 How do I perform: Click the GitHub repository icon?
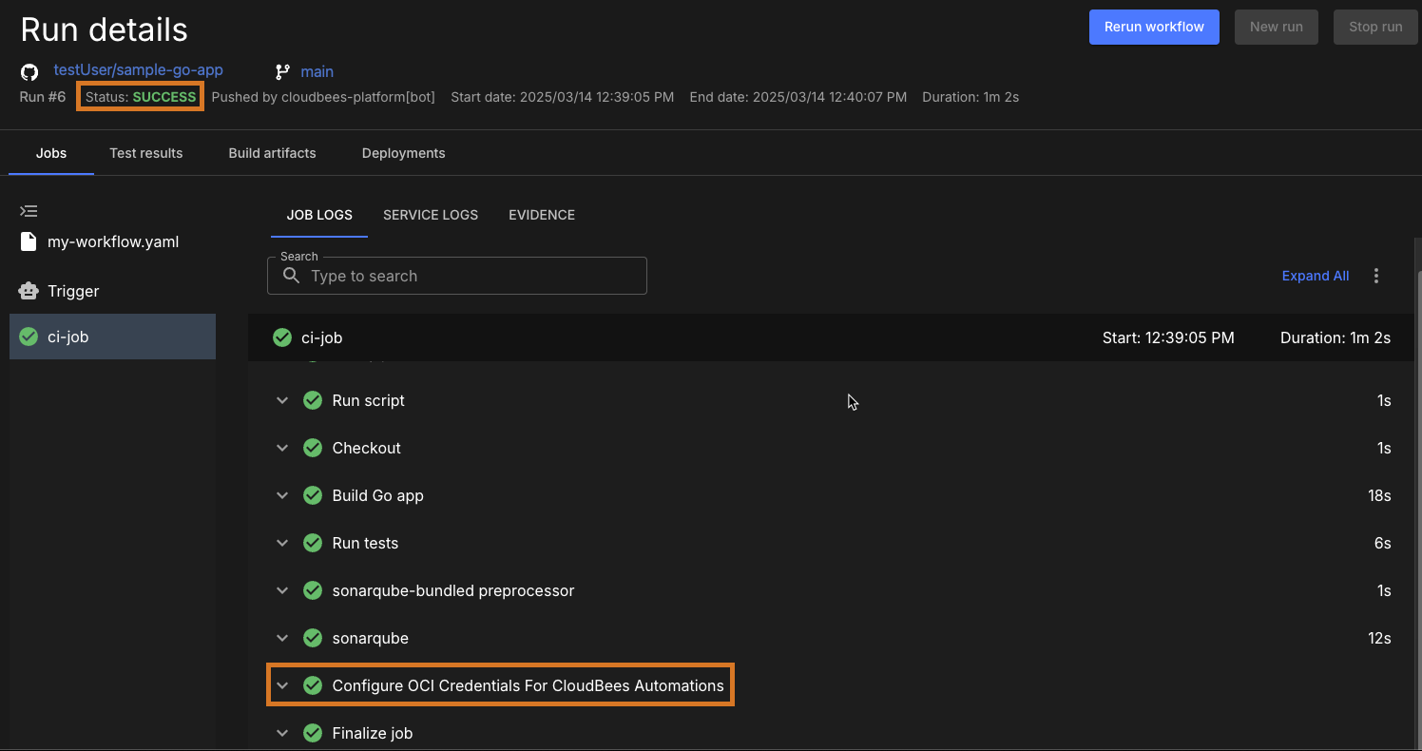[29, 72]
